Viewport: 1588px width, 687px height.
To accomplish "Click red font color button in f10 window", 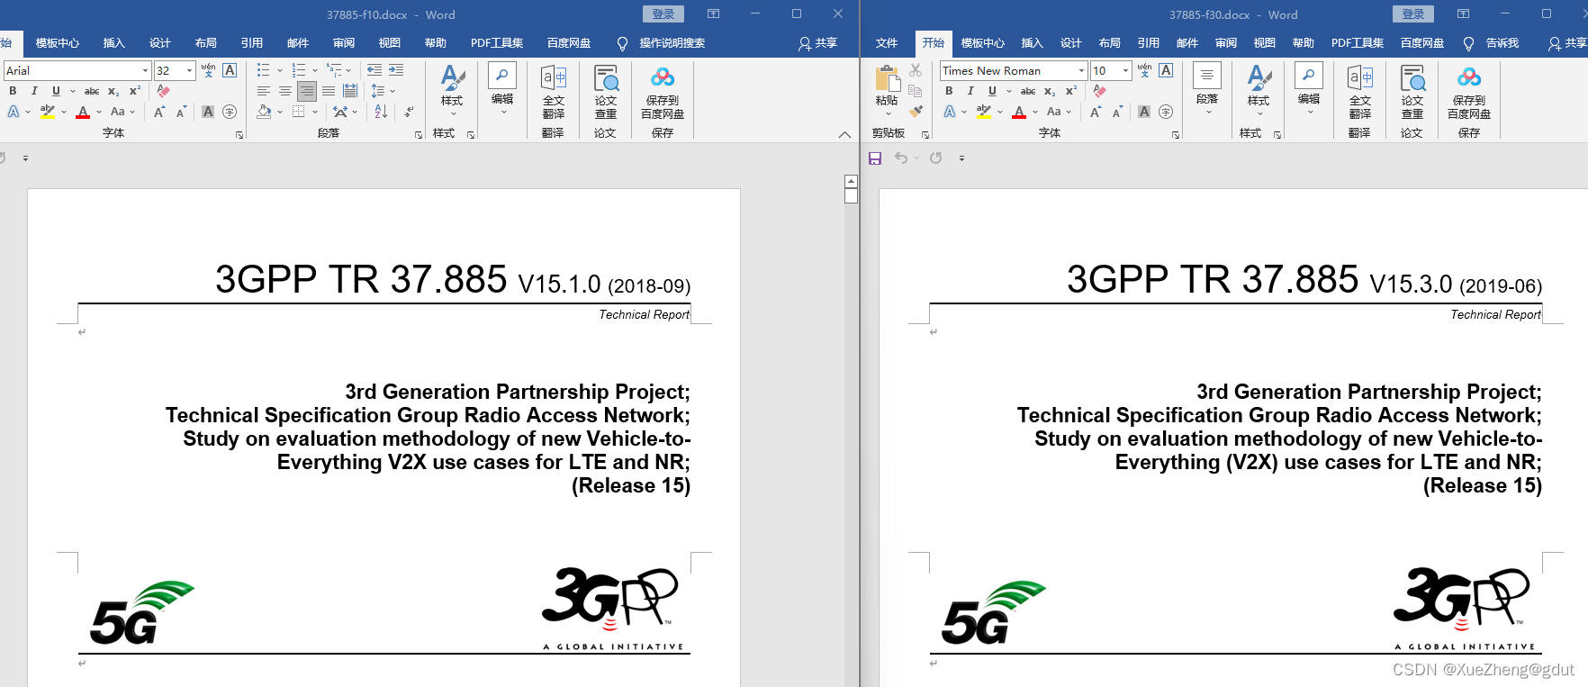I will coord(83,112).
